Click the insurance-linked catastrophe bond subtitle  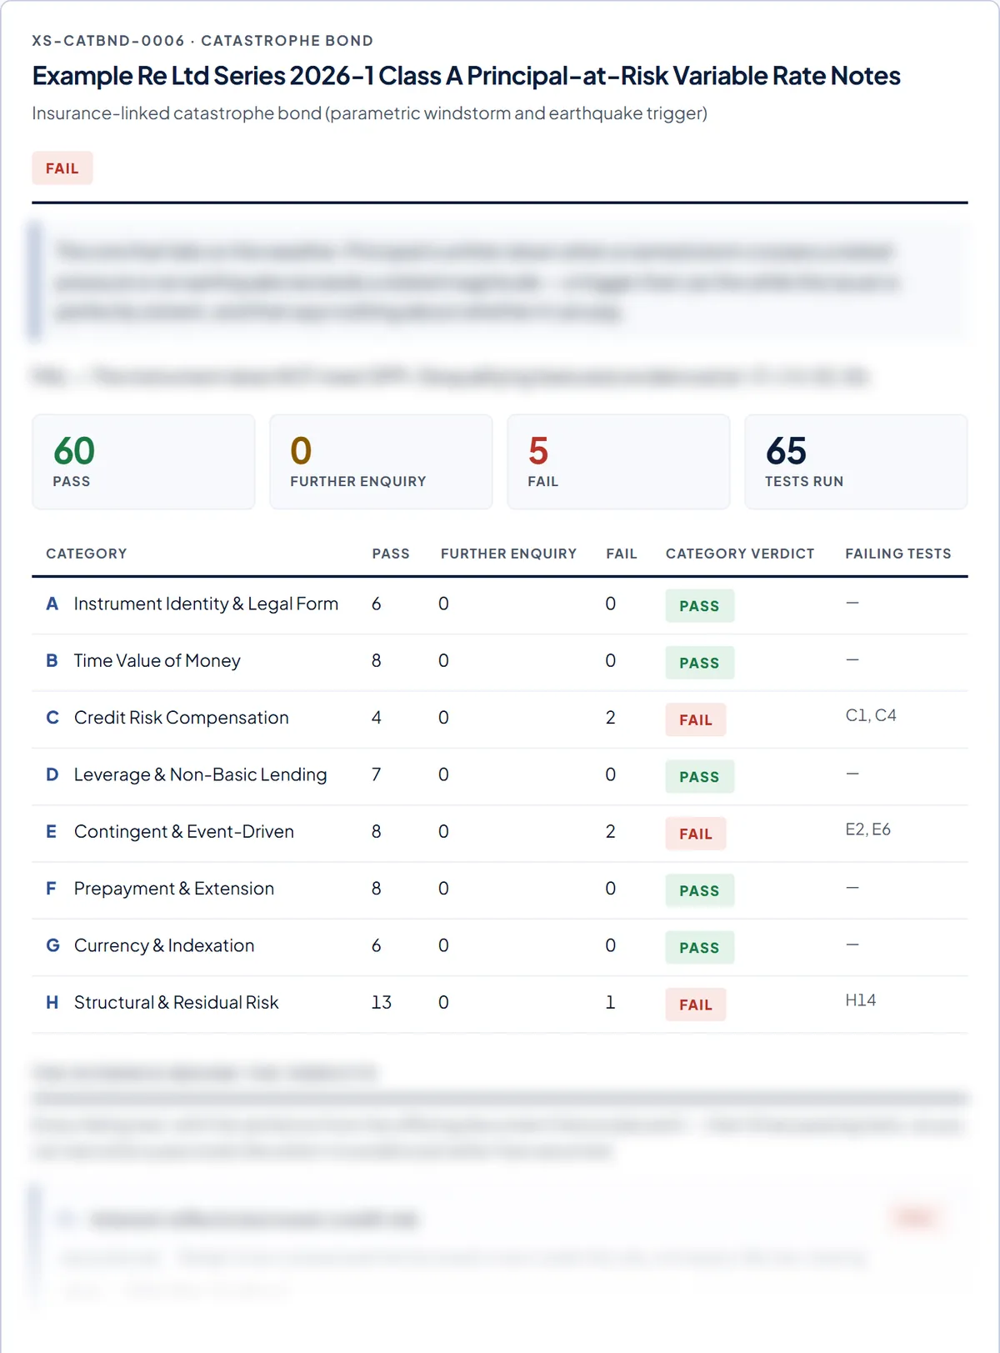pyautogui.click(x=370, y=113)
